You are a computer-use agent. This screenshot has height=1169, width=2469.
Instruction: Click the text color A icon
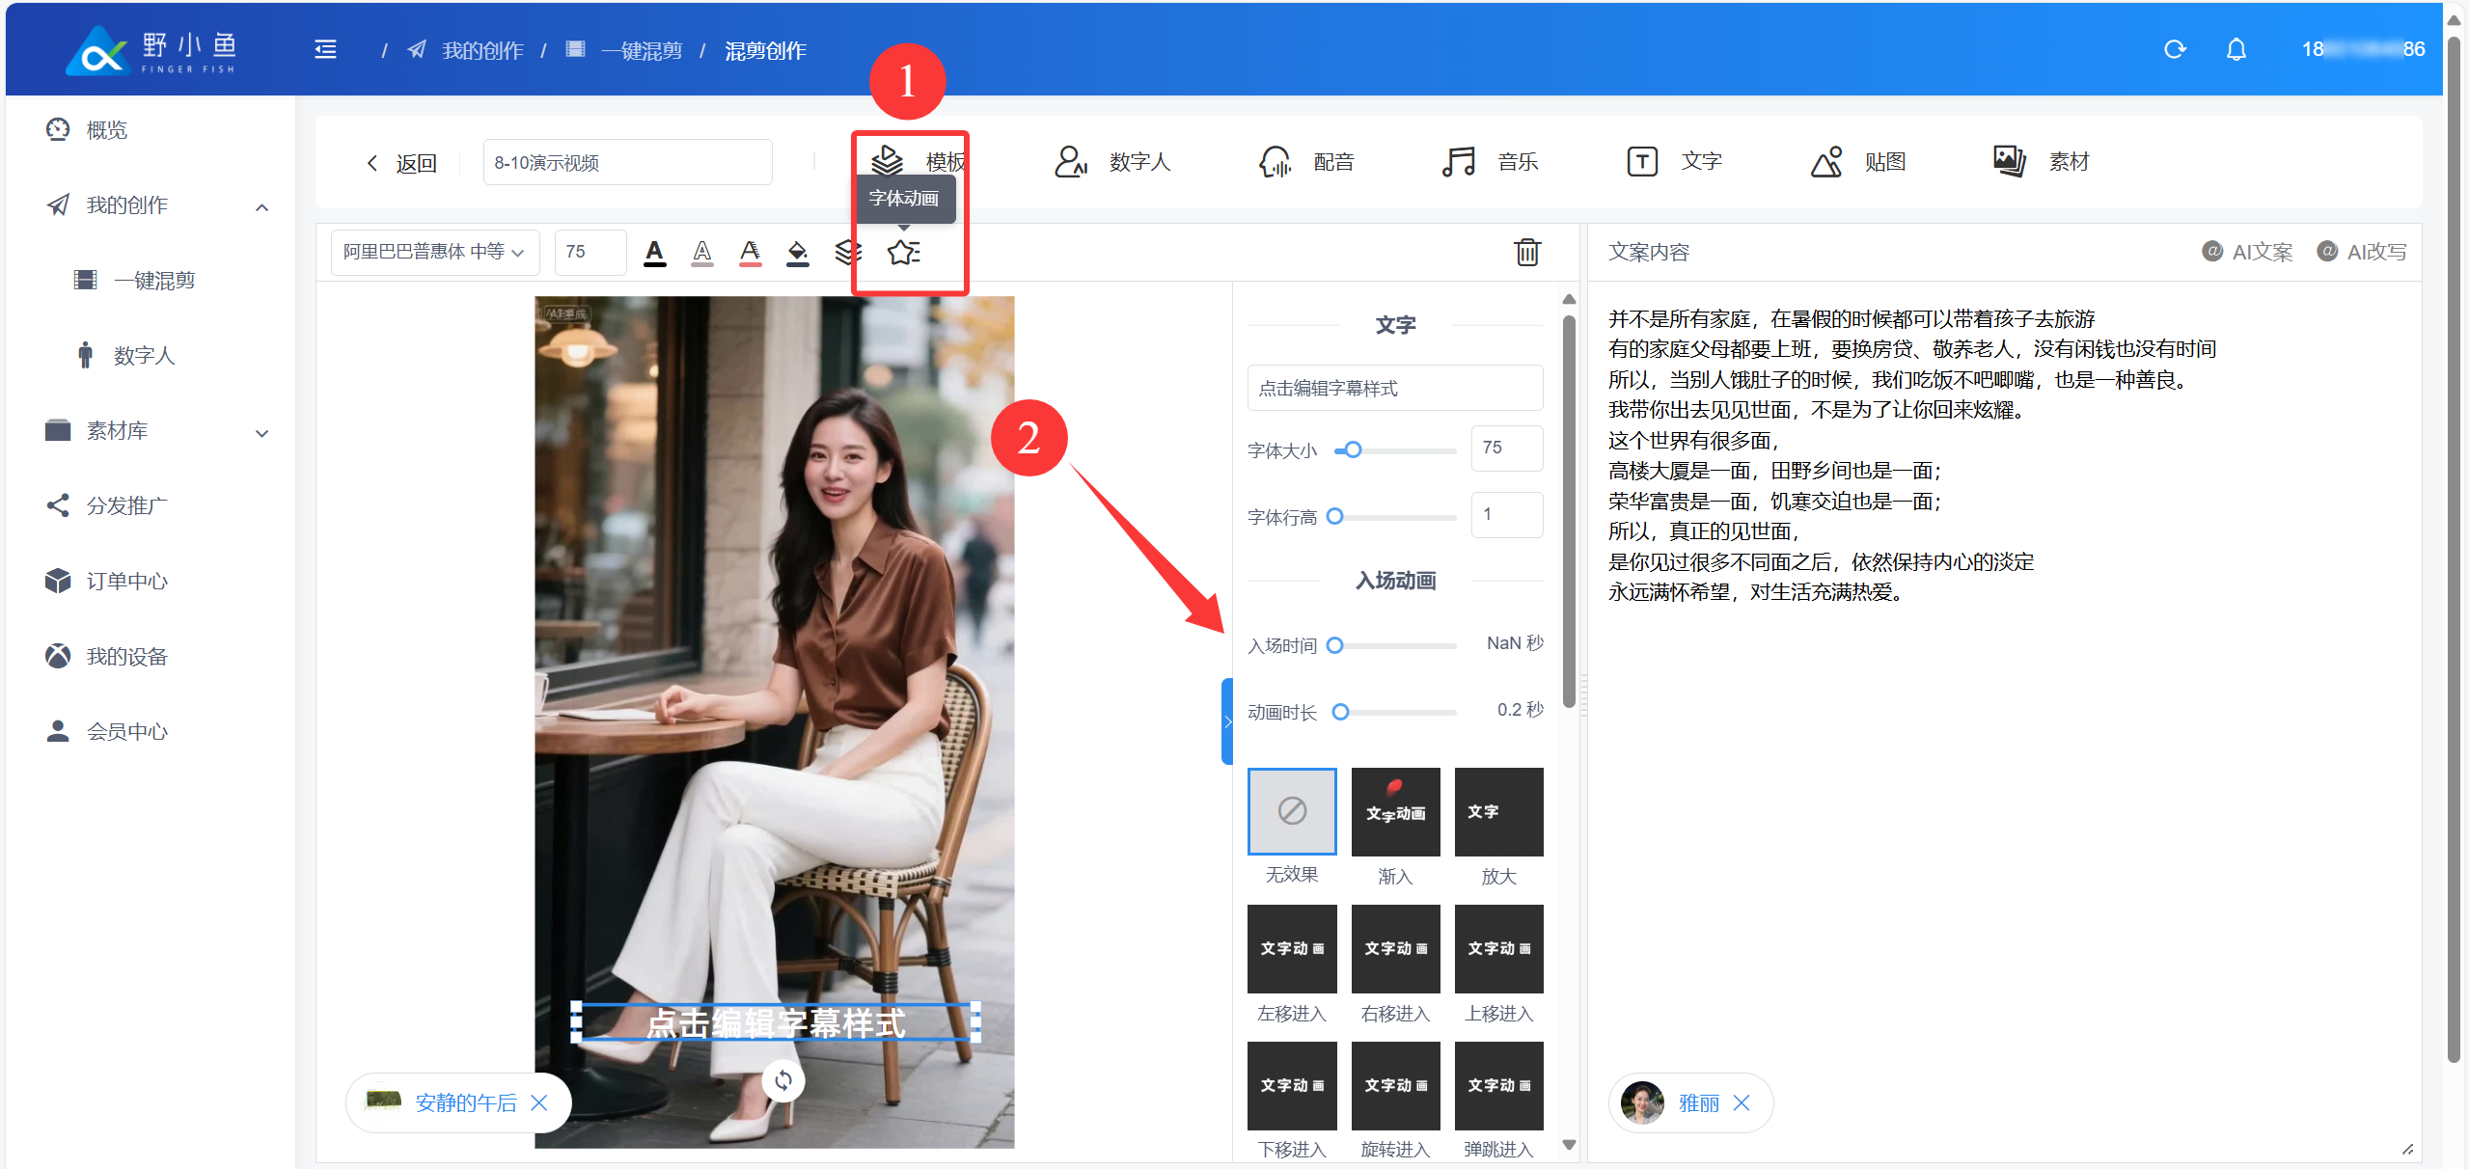click(x=654, y=253)
